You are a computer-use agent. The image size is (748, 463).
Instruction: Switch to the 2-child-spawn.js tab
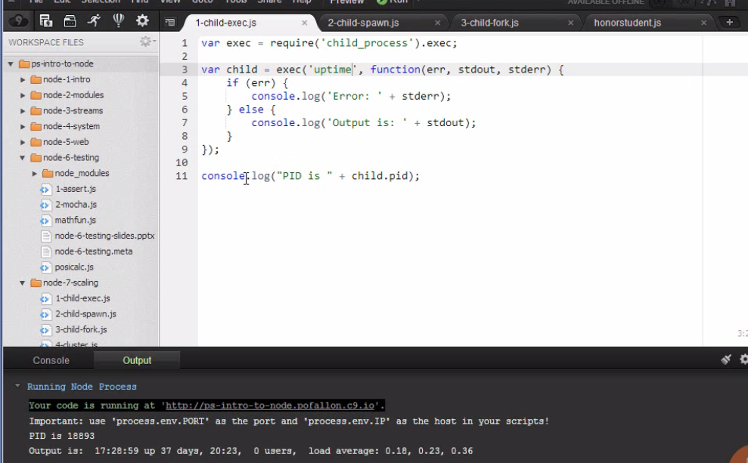pos(363,23)
